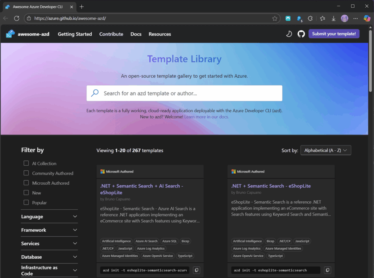Viewport: 374px width, 278px height.
Task: Expand the Framework filter section
Action: tap(49, 230)
